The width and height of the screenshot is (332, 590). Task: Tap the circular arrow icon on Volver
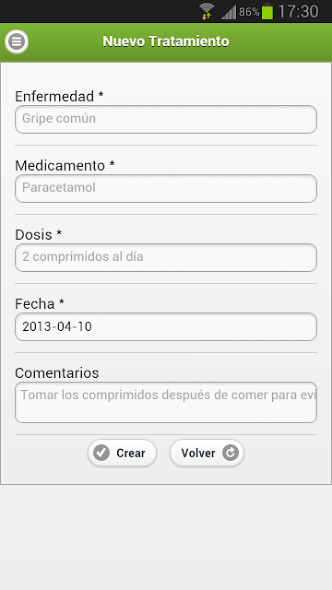click(231, 453)
